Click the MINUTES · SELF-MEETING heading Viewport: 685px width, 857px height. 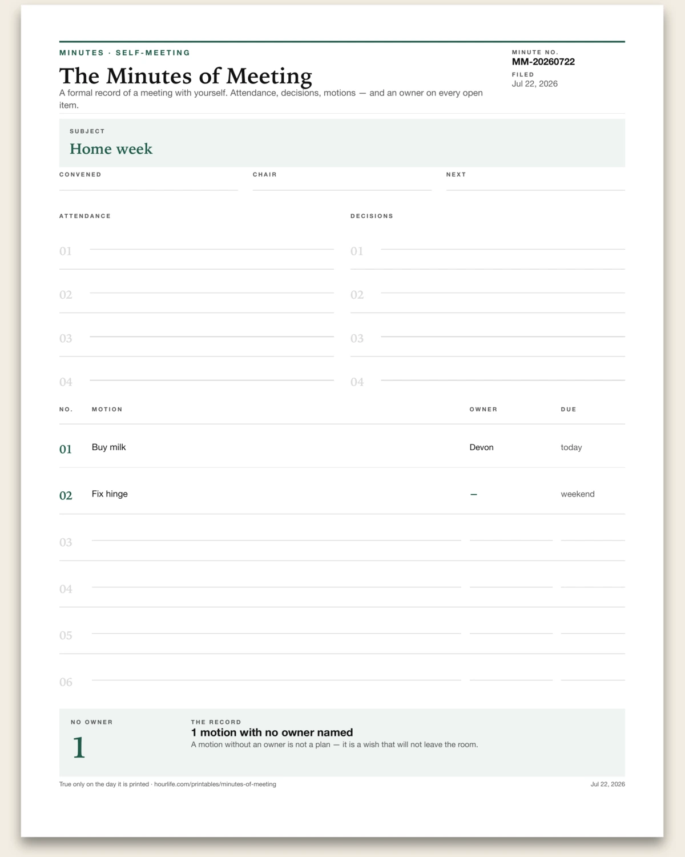click(124, 53)
